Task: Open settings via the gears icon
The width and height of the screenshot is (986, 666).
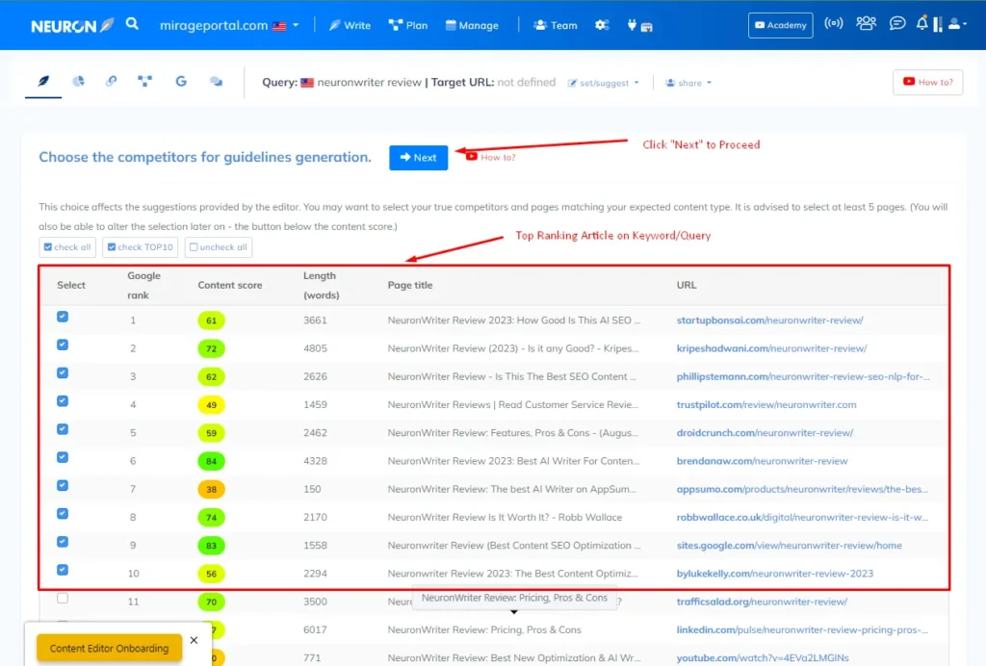Action: (602, 25)
